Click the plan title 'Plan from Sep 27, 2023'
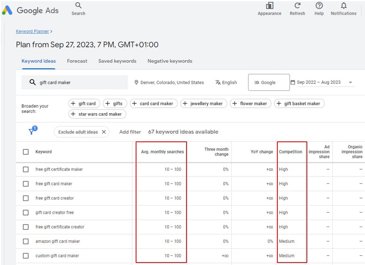The width and height of the screenshot is (365, 265). pos(87,44)
